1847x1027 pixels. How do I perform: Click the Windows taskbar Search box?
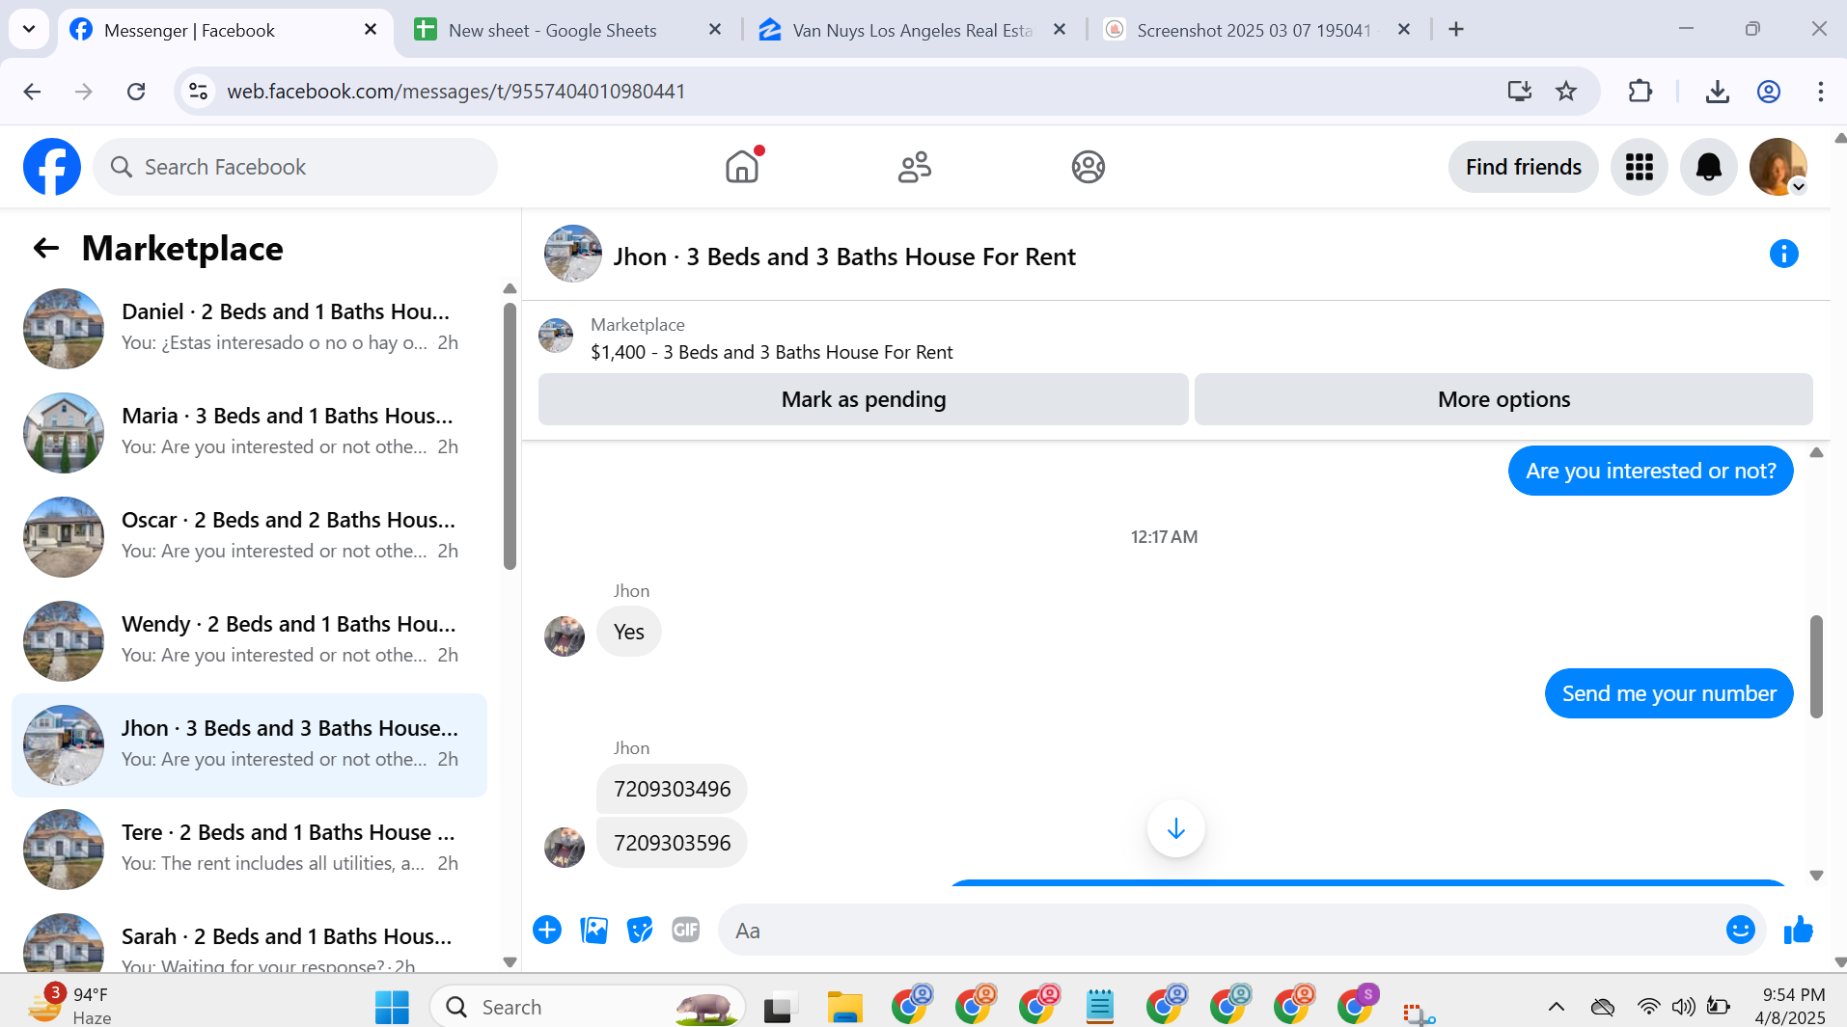587,1007
